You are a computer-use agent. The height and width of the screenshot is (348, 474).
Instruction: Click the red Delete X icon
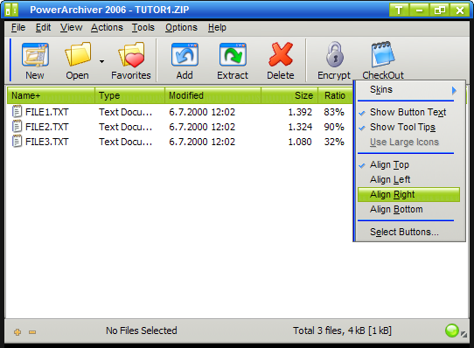tap(281, 54)
